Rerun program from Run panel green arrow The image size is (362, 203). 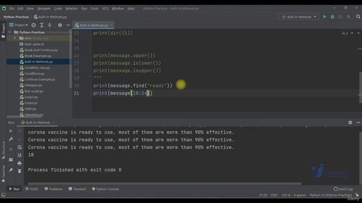[x=11, y=131]
